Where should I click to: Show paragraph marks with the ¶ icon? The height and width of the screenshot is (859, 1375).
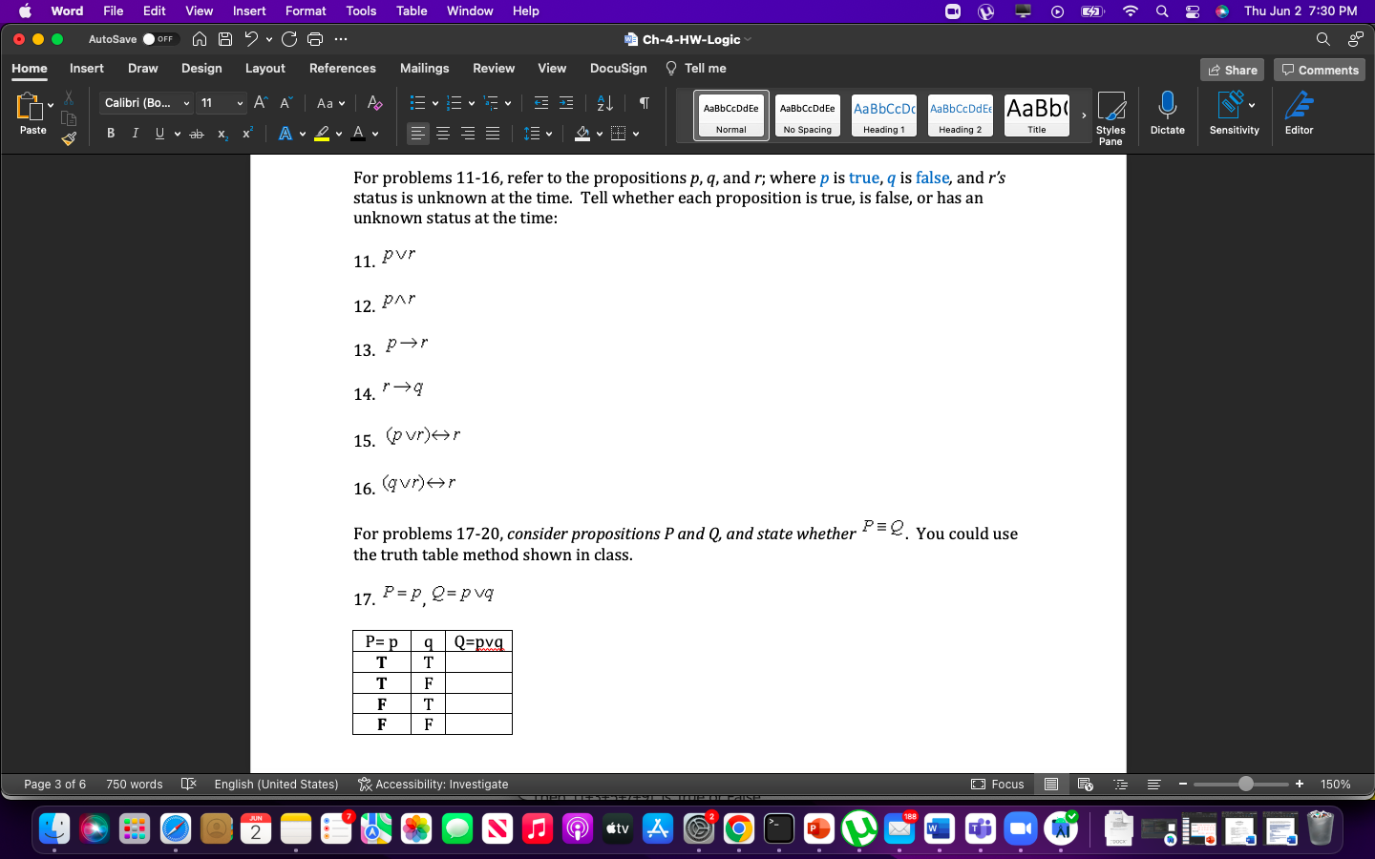644,100
